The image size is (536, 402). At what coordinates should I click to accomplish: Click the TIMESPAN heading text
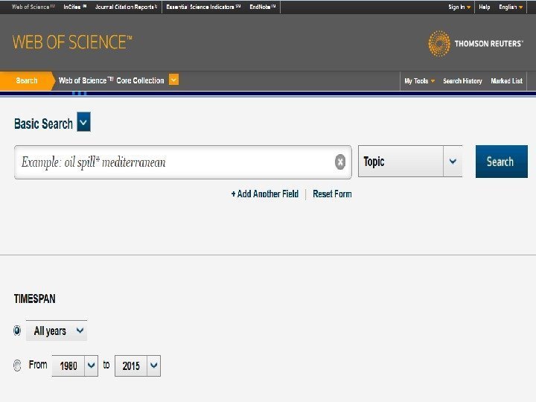pyautogui.click(x=34, y=299)
